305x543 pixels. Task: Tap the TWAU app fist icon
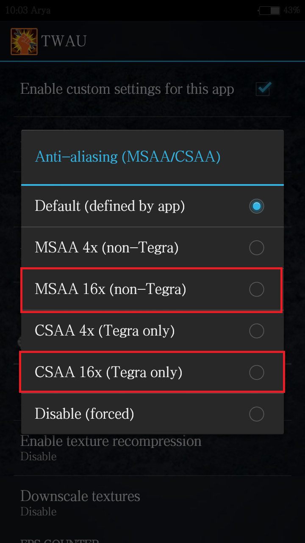(24, 41)
